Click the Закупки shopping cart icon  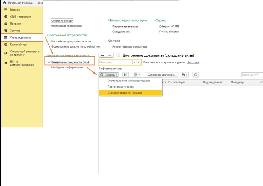6,31
